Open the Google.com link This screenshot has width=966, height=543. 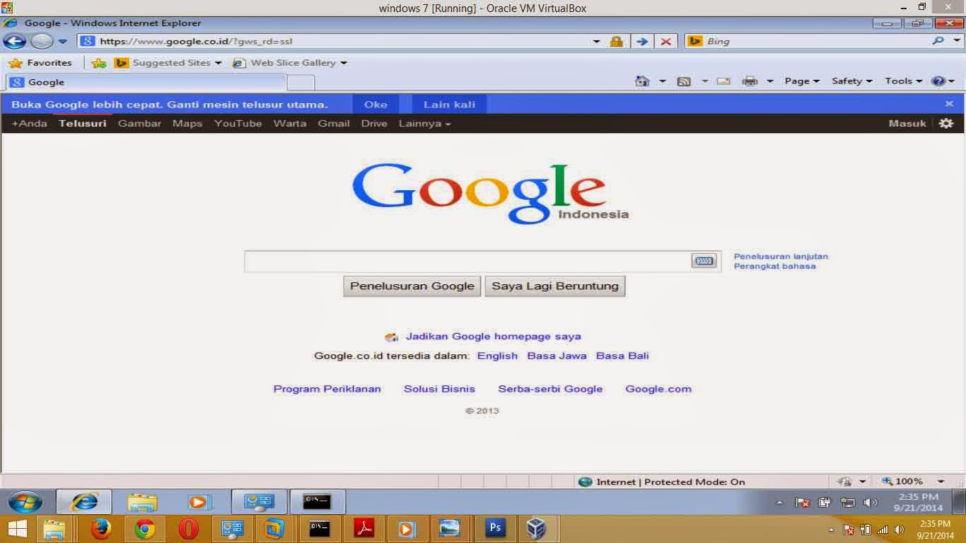tap(658, 389)
